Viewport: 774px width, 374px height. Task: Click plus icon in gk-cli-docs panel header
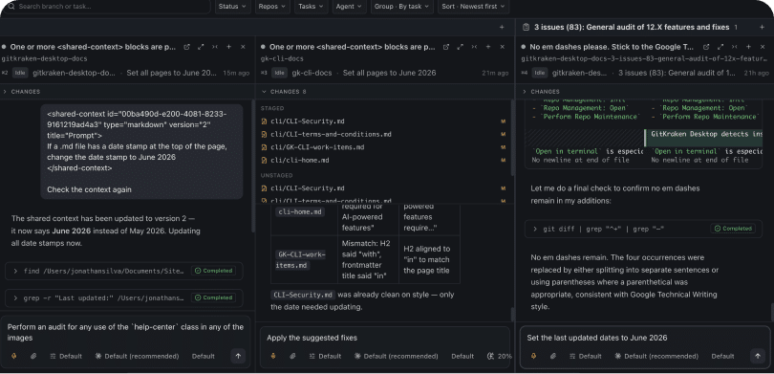488,47
